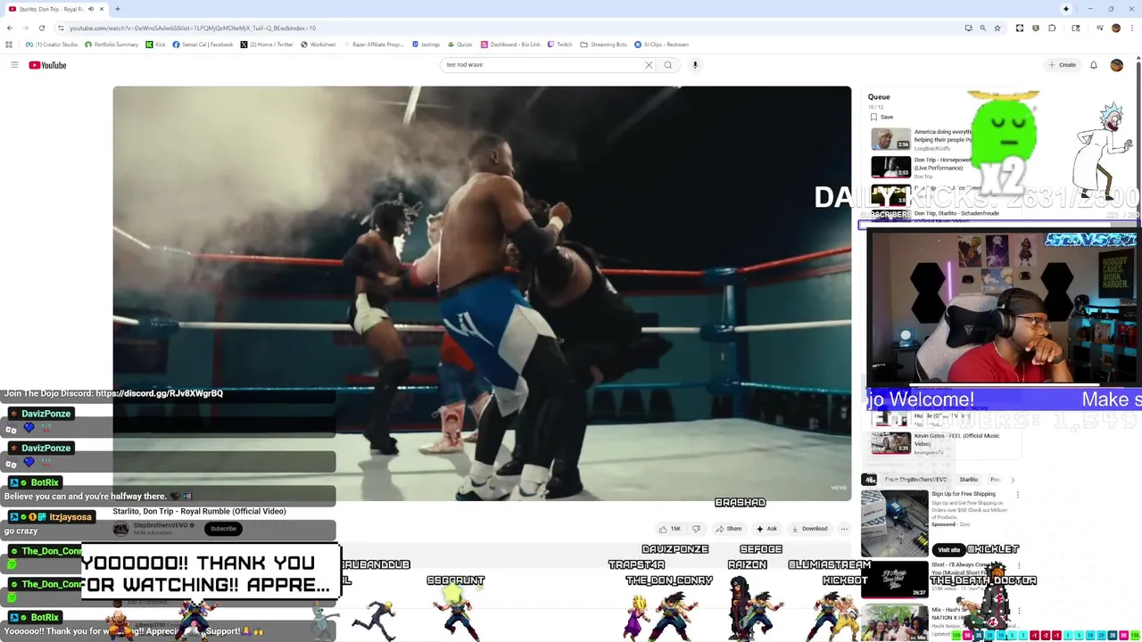Download the video with Download button

pyautogui.click(x=809, y=529)
